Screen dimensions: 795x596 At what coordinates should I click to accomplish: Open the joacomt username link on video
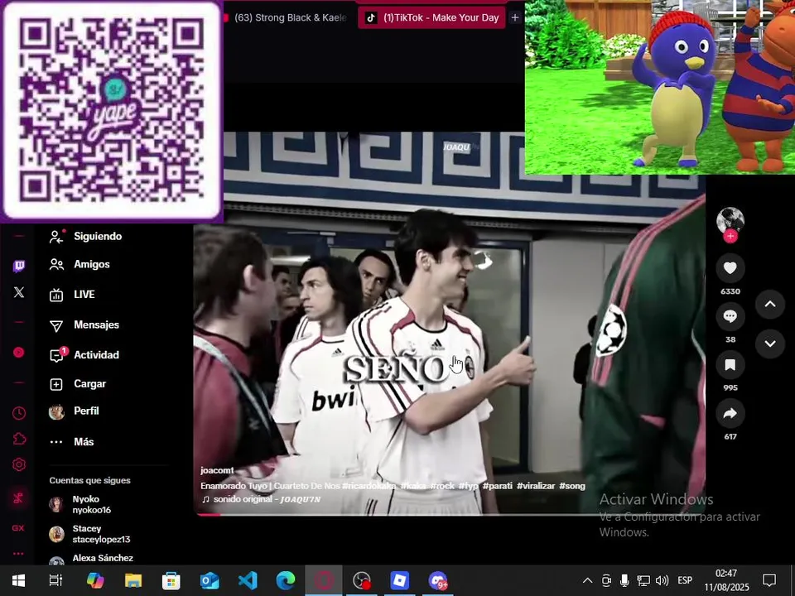[217, 470]
